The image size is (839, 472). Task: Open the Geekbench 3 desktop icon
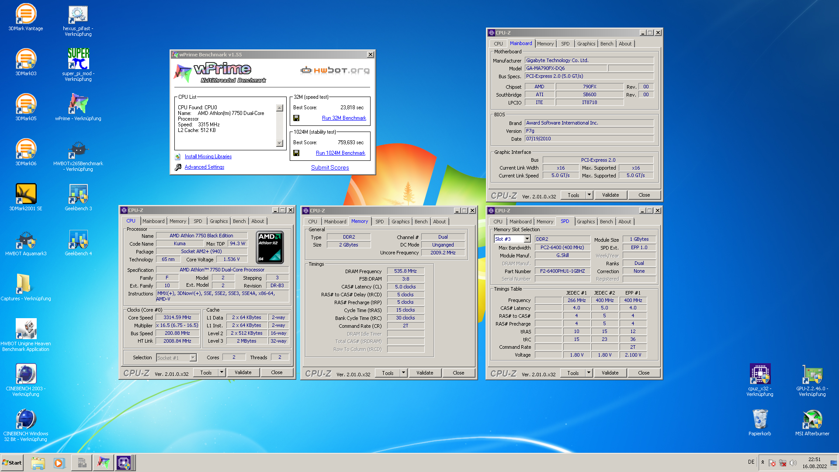click(78, 197)
